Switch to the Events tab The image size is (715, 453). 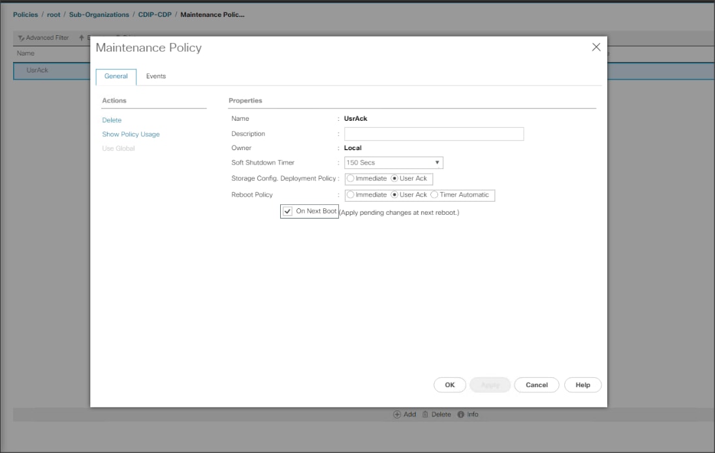pos(156,76)
